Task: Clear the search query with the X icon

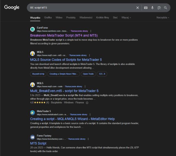Action: point(137,8)
